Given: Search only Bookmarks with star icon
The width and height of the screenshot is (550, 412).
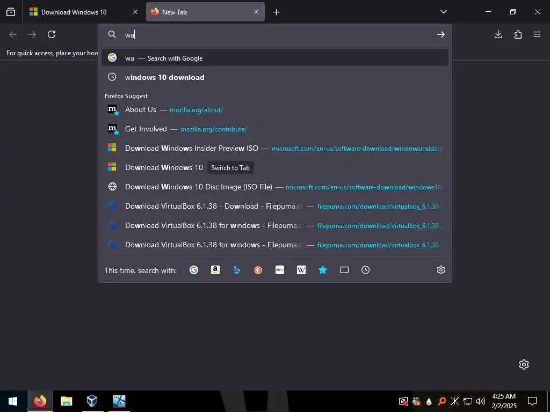Looking at the screenshot, I should pos(323,270).
